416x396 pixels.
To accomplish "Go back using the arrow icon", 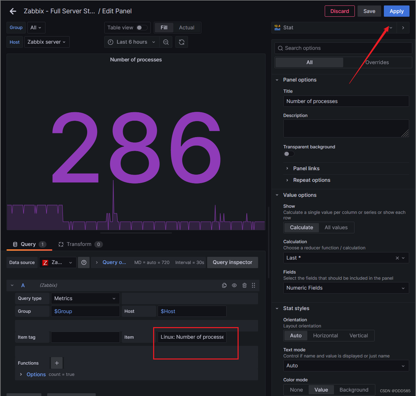I will [13, 11].
